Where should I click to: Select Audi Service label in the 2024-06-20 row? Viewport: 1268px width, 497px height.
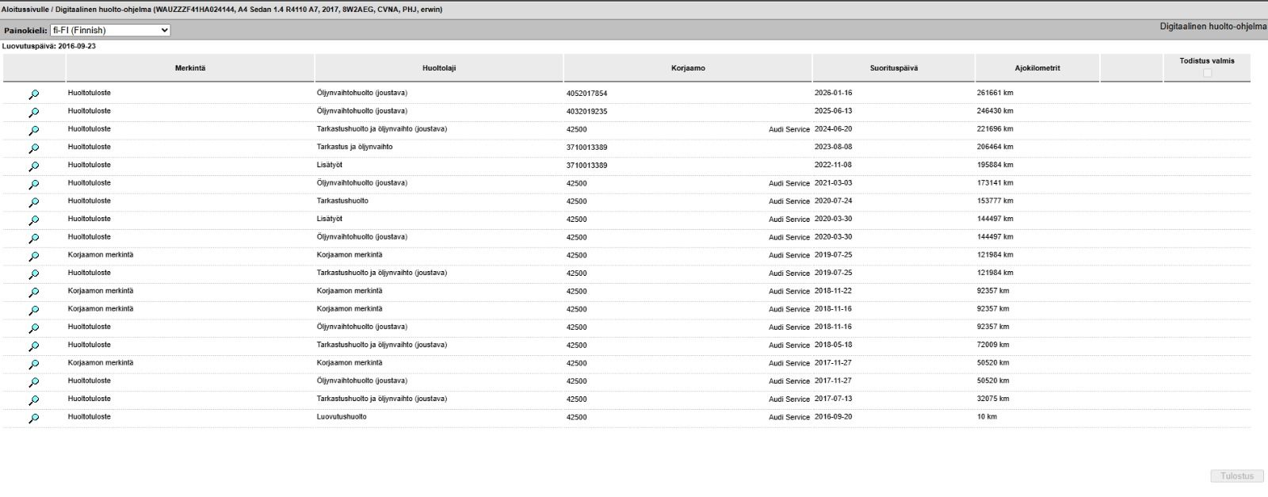(789, 129)
